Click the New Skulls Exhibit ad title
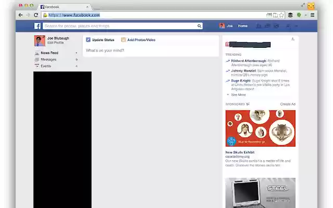The image size is (333, 208). 240,152
